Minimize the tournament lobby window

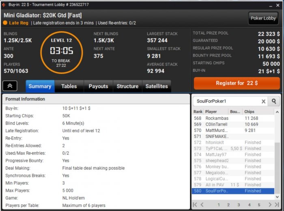271,5
